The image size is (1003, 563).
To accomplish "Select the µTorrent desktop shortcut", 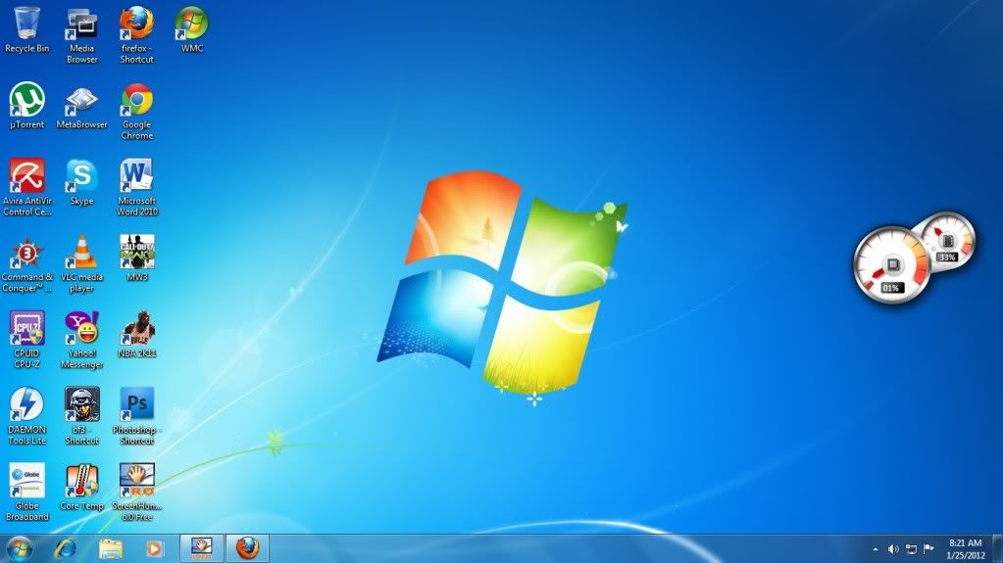I will 27,99.
